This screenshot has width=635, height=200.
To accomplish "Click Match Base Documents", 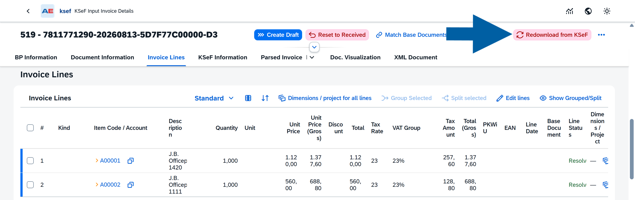I will [411, 35].
